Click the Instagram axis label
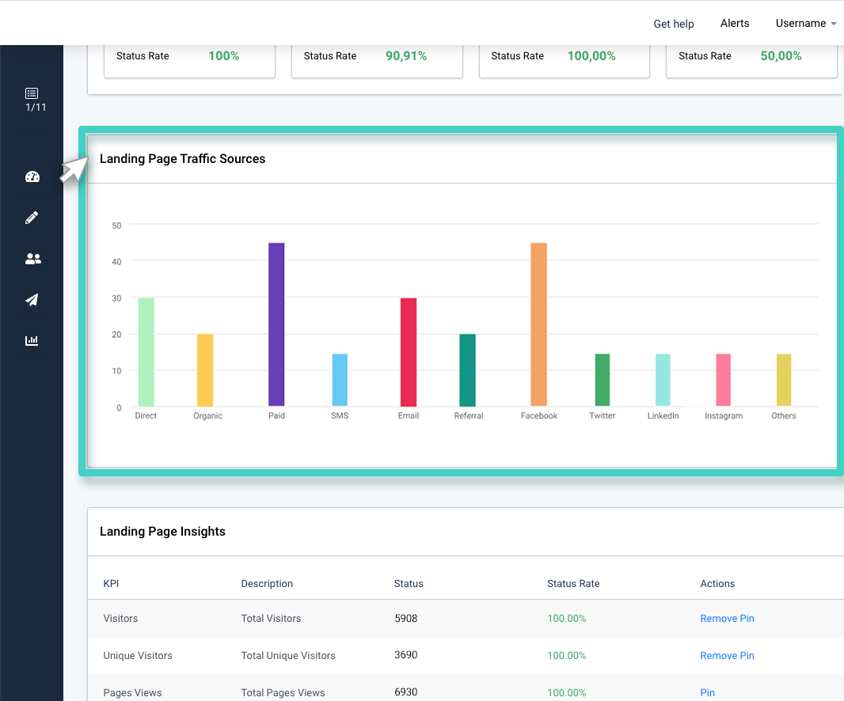The height and width of the screenshot is (701, 844). click(724, 416)
